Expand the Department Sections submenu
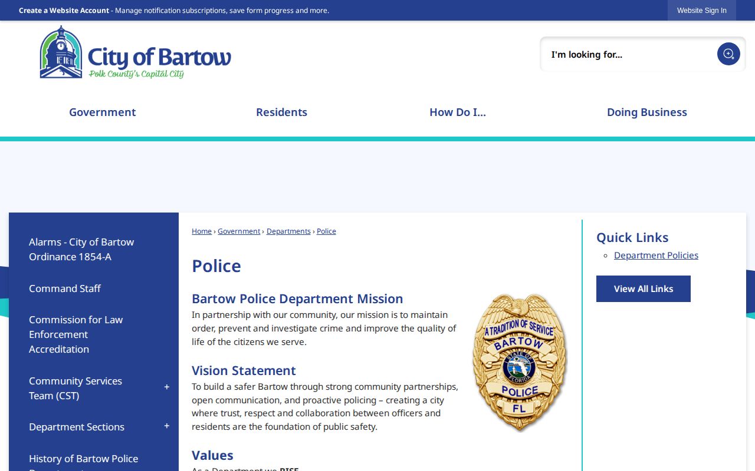The image size is (755, 471). tap(167, 426)
